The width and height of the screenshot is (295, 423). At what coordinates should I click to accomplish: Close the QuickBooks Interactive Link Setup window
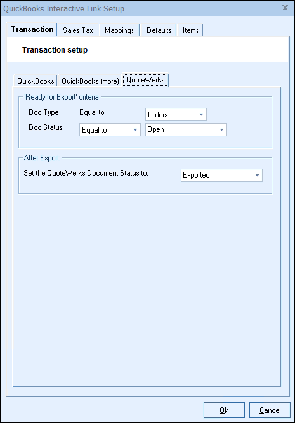pyautogui.click(x=285, y=8)
